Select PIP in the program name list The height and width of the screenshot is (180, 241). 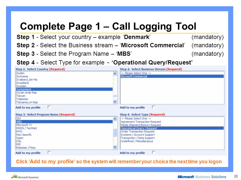click(x=65, y=144)
